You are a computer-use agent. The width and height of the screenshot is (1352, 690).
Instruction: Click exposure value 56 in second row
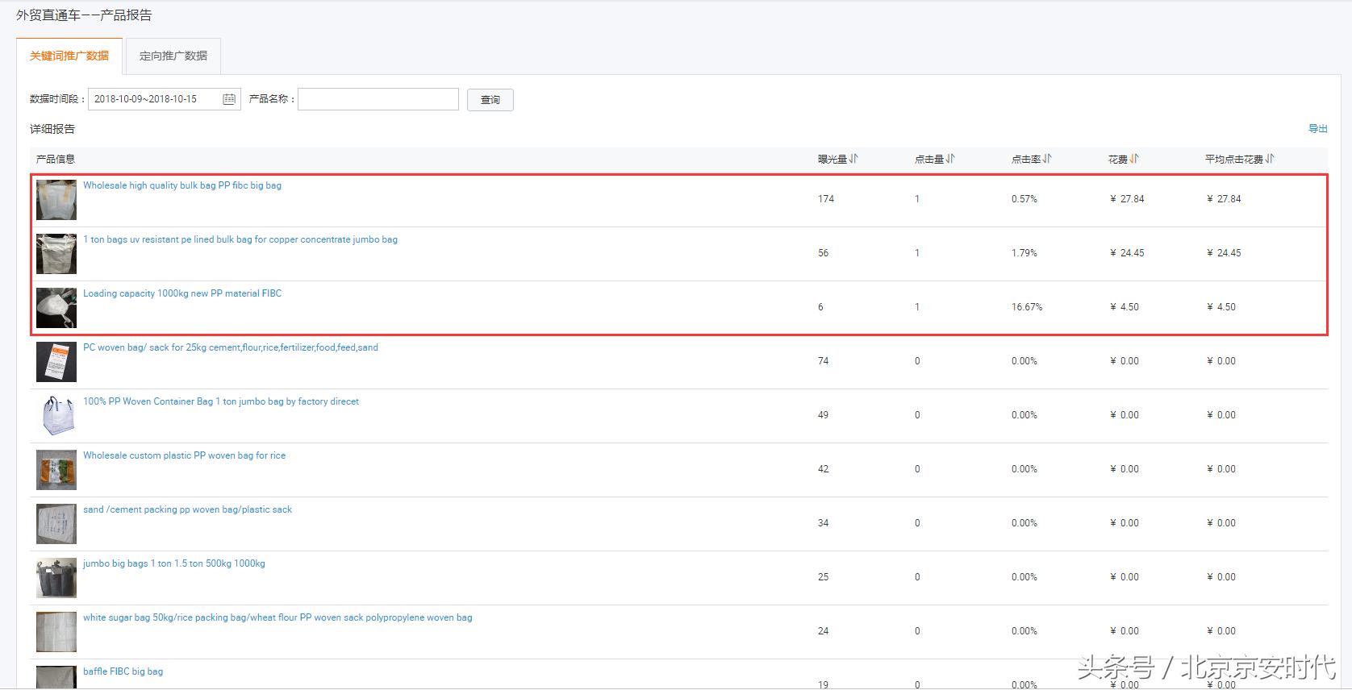pyautogui.click(x=824, y=253)
